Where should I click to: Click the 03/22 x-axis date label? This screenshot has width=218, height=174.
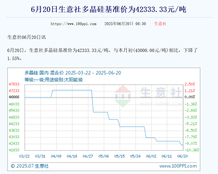point(24,156)
